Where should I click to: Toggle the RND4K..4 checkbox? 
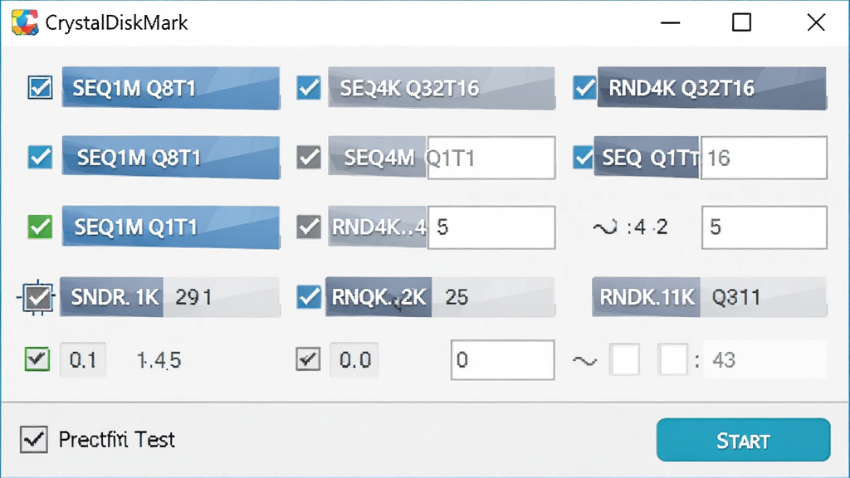(x=309, y=227)
